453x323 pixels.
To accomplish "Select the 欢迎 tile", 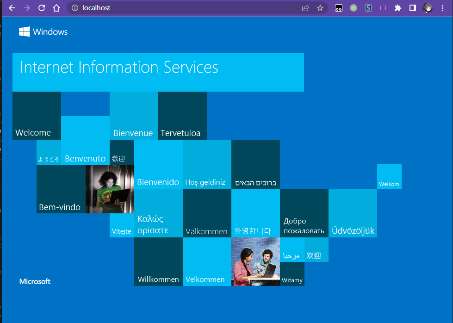I will (x=316, y=249).
